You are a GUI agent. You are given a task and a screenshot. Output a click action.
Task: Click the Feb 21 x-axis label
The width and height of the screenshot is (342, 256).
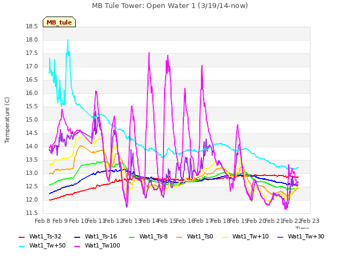point(274,221)
